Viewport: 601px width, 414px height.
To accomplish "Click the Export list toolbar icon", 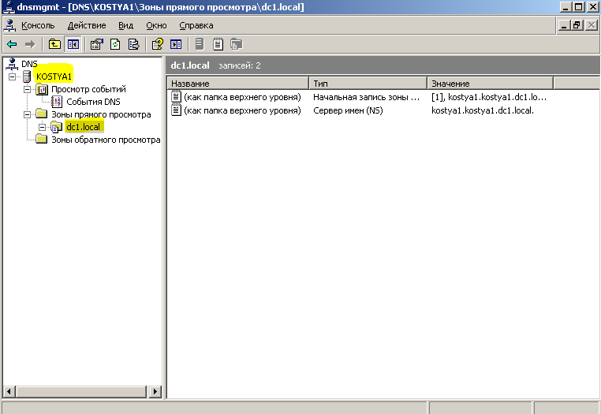I will (133, 44).
